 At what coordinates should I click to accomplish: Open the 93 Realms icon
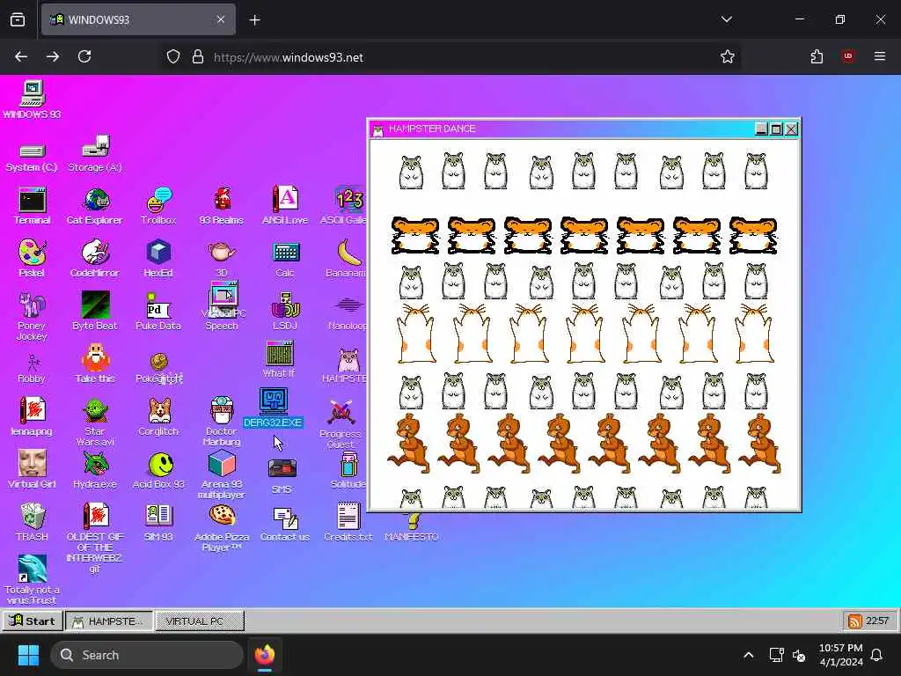[x=222, y=206]
